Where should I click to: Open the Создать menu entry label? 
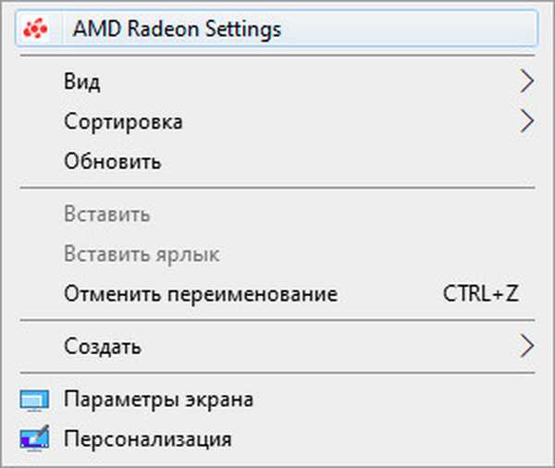pyautogui.click(x=103, y=347)
